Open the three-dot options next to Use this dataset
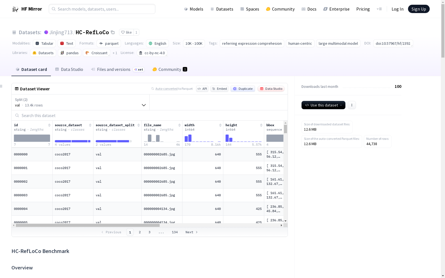This screenshot has width=445, height=278. click(x=352, y=105)
